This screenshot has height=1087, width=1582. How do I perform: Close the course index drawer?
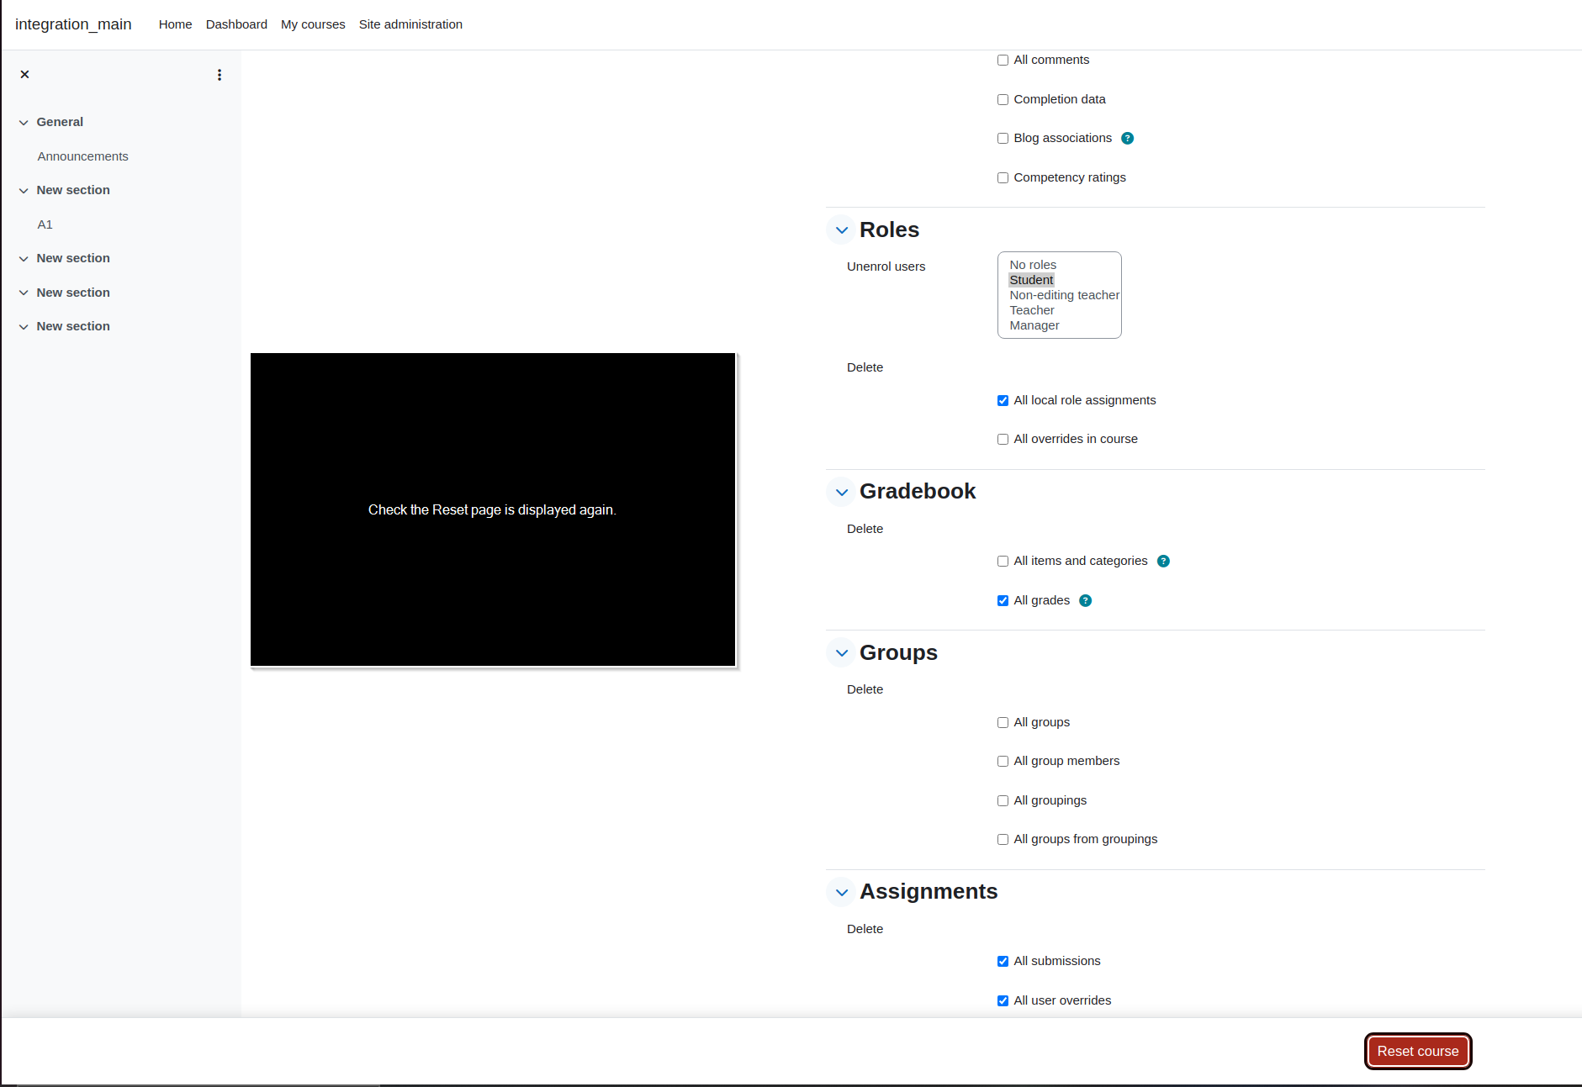tap(25, 75)
